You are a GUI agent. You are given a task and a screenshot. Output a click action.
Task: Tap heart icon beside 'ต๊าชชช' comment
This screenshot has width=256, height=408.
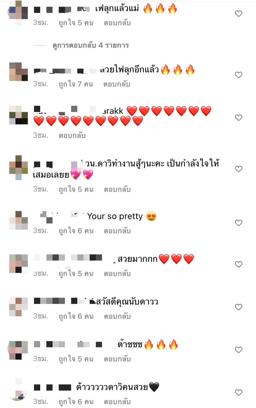pos(239,350)
